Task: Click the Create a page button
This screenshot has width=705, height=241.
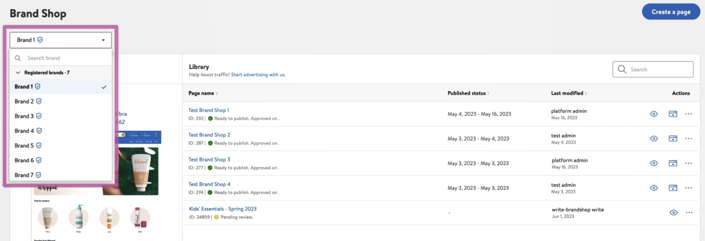Action: [x=670, y=12]
